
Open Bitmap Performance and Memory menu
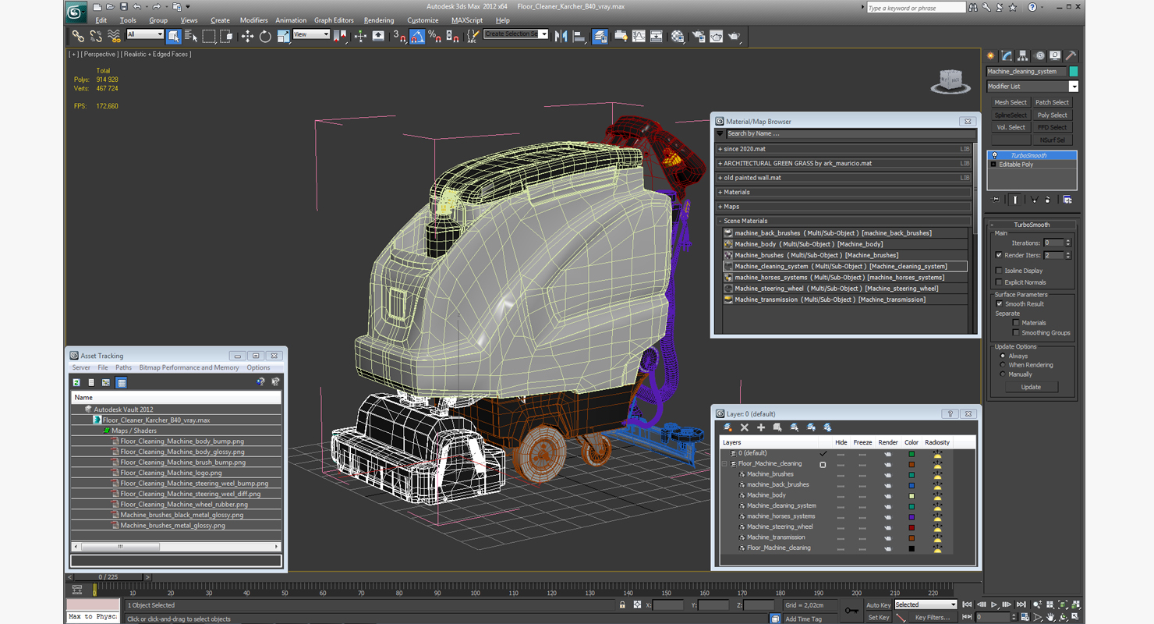[189, 367]
